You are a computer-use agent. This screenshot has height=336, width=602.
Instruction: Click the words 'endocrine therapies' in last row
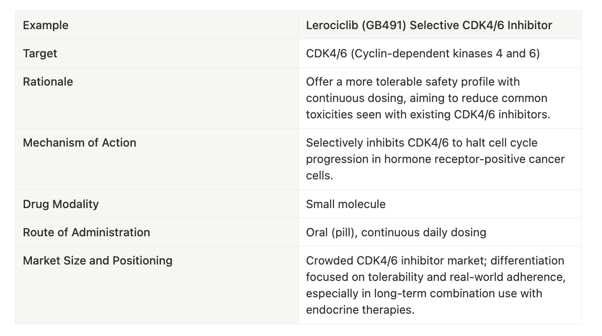pos(359,310)
